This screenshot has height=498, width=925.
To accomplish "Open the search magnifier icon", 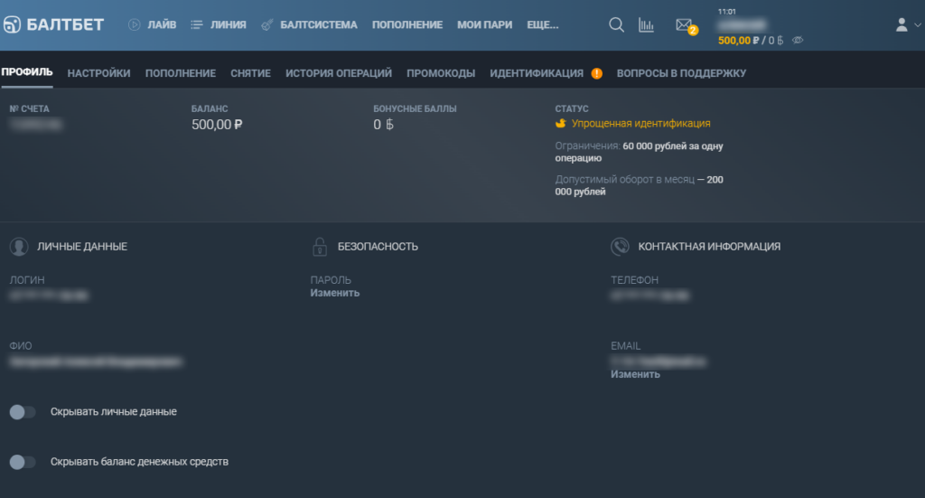I will 616,24.
